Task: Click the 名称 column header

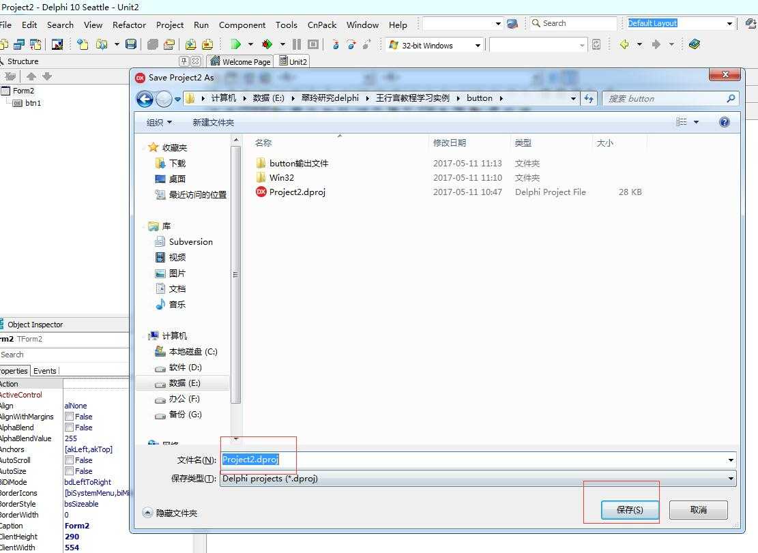Action: [263, 143]
